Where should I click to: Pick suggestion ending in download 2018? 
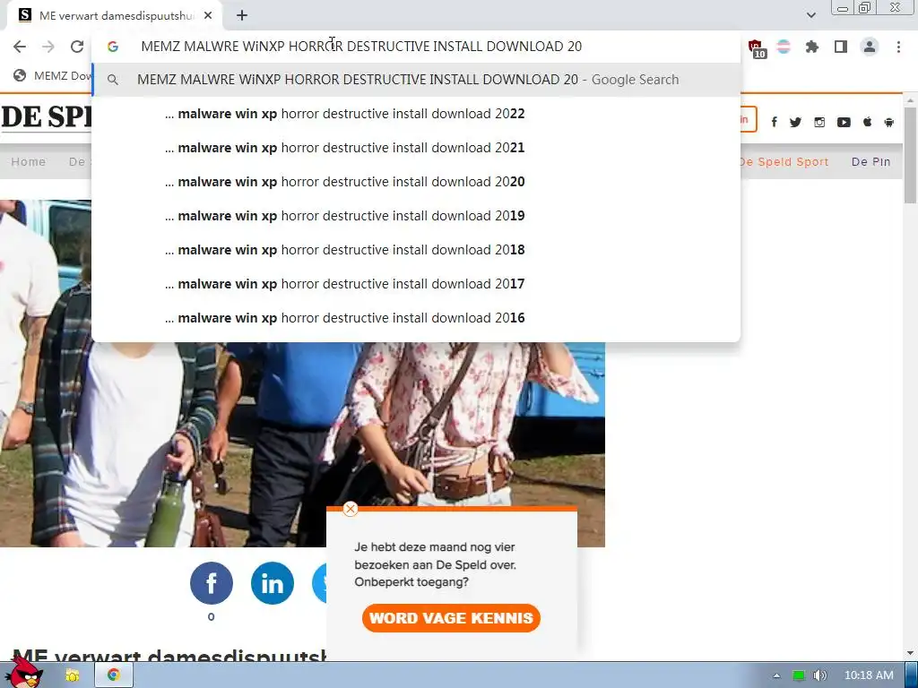click(x=416, y=250)
